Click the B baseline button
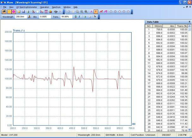192x138 pixels. [x=76, y=17]
